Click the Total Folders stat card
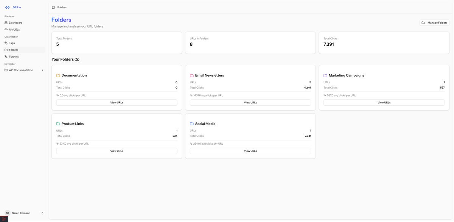The height and width of the screenshot is (222, 454). click(117, 43)
